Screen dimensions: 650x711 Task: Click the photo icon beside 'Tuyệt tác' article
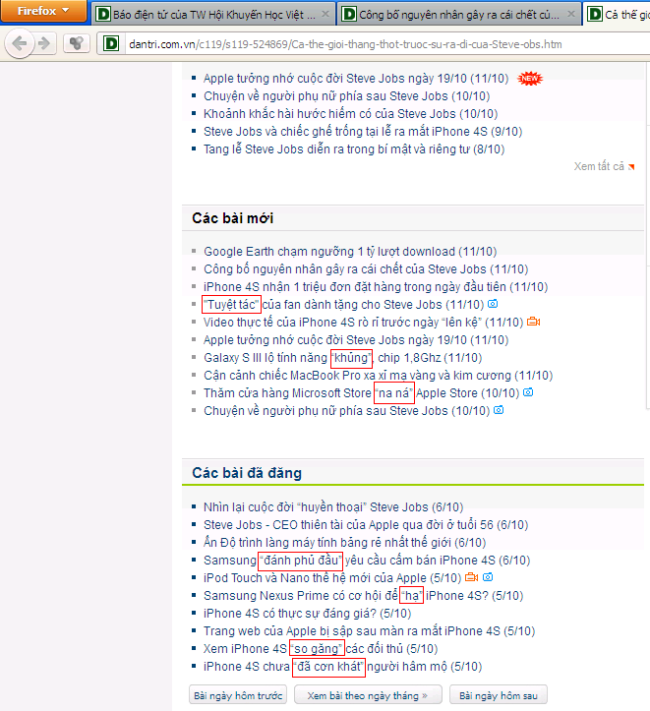tap(493, 303)
